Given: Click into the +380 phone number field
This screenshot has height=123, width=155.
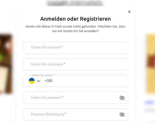Looking at the screenshot, I should (85, 81).
